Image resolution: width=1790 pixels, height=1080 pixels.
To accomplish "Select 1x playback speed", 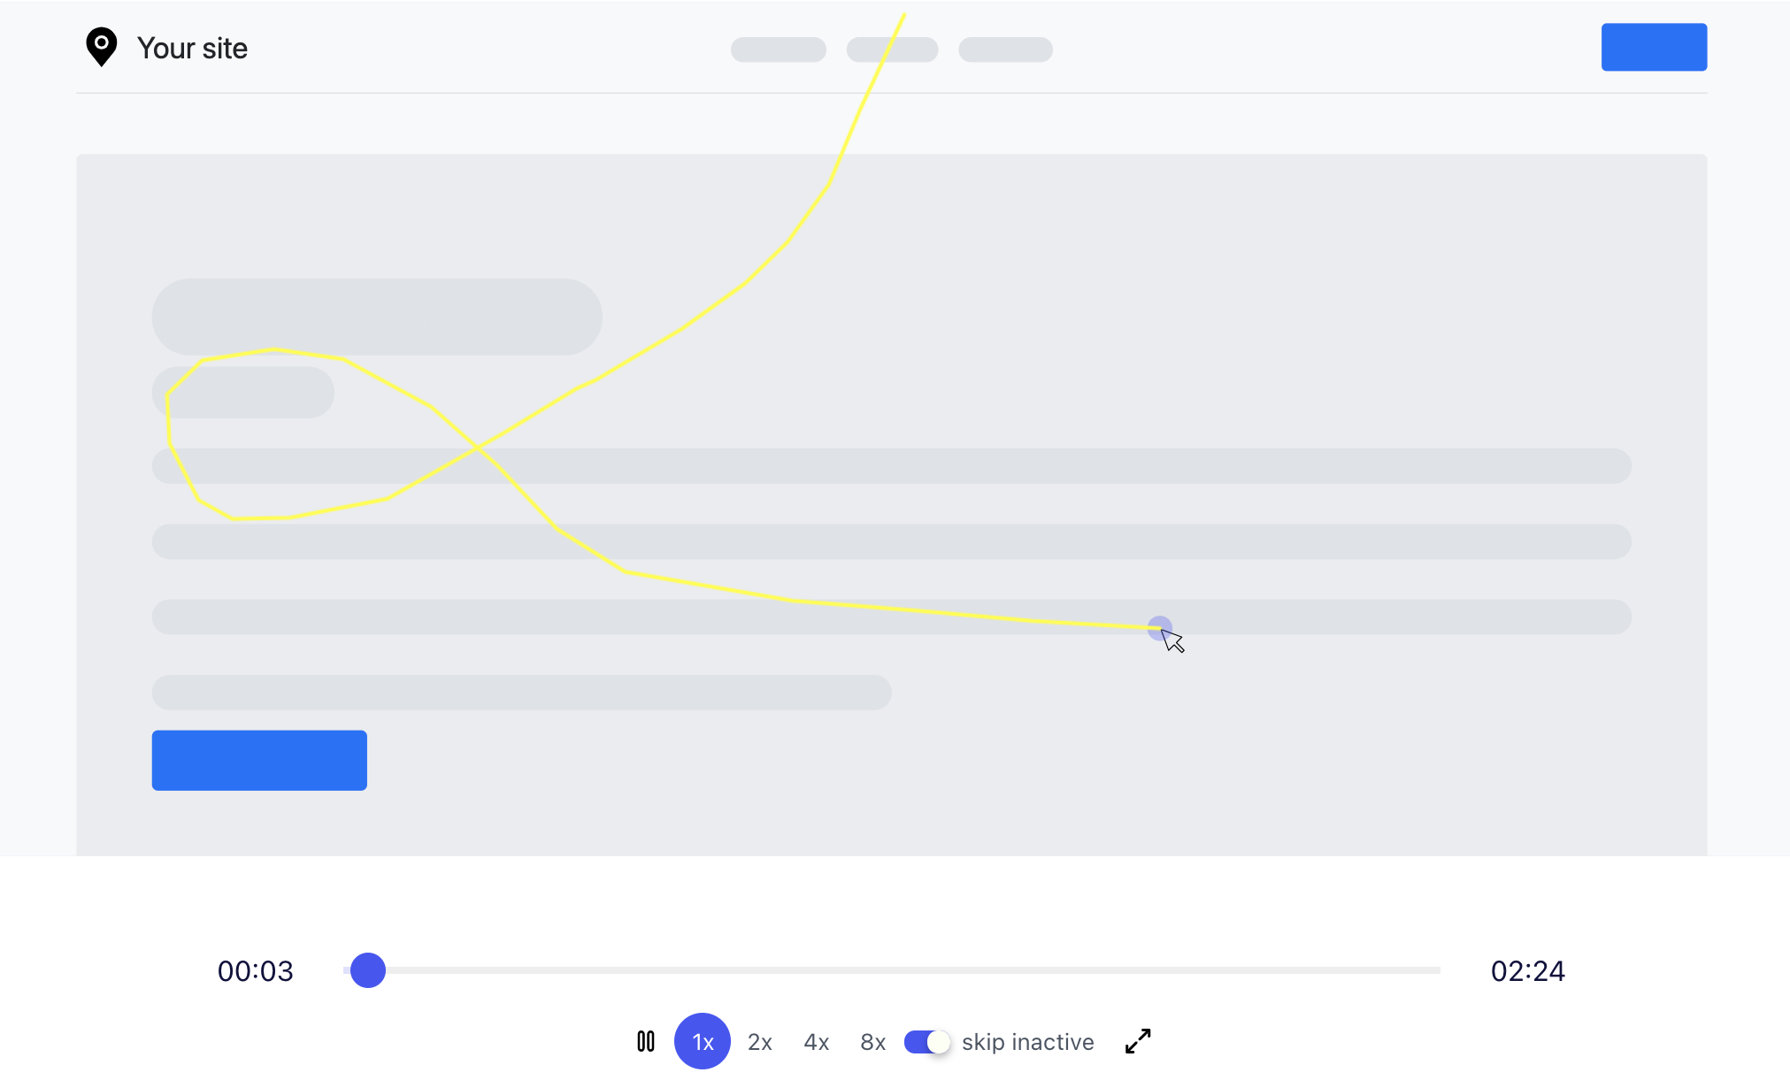I will pos(703,1041).
